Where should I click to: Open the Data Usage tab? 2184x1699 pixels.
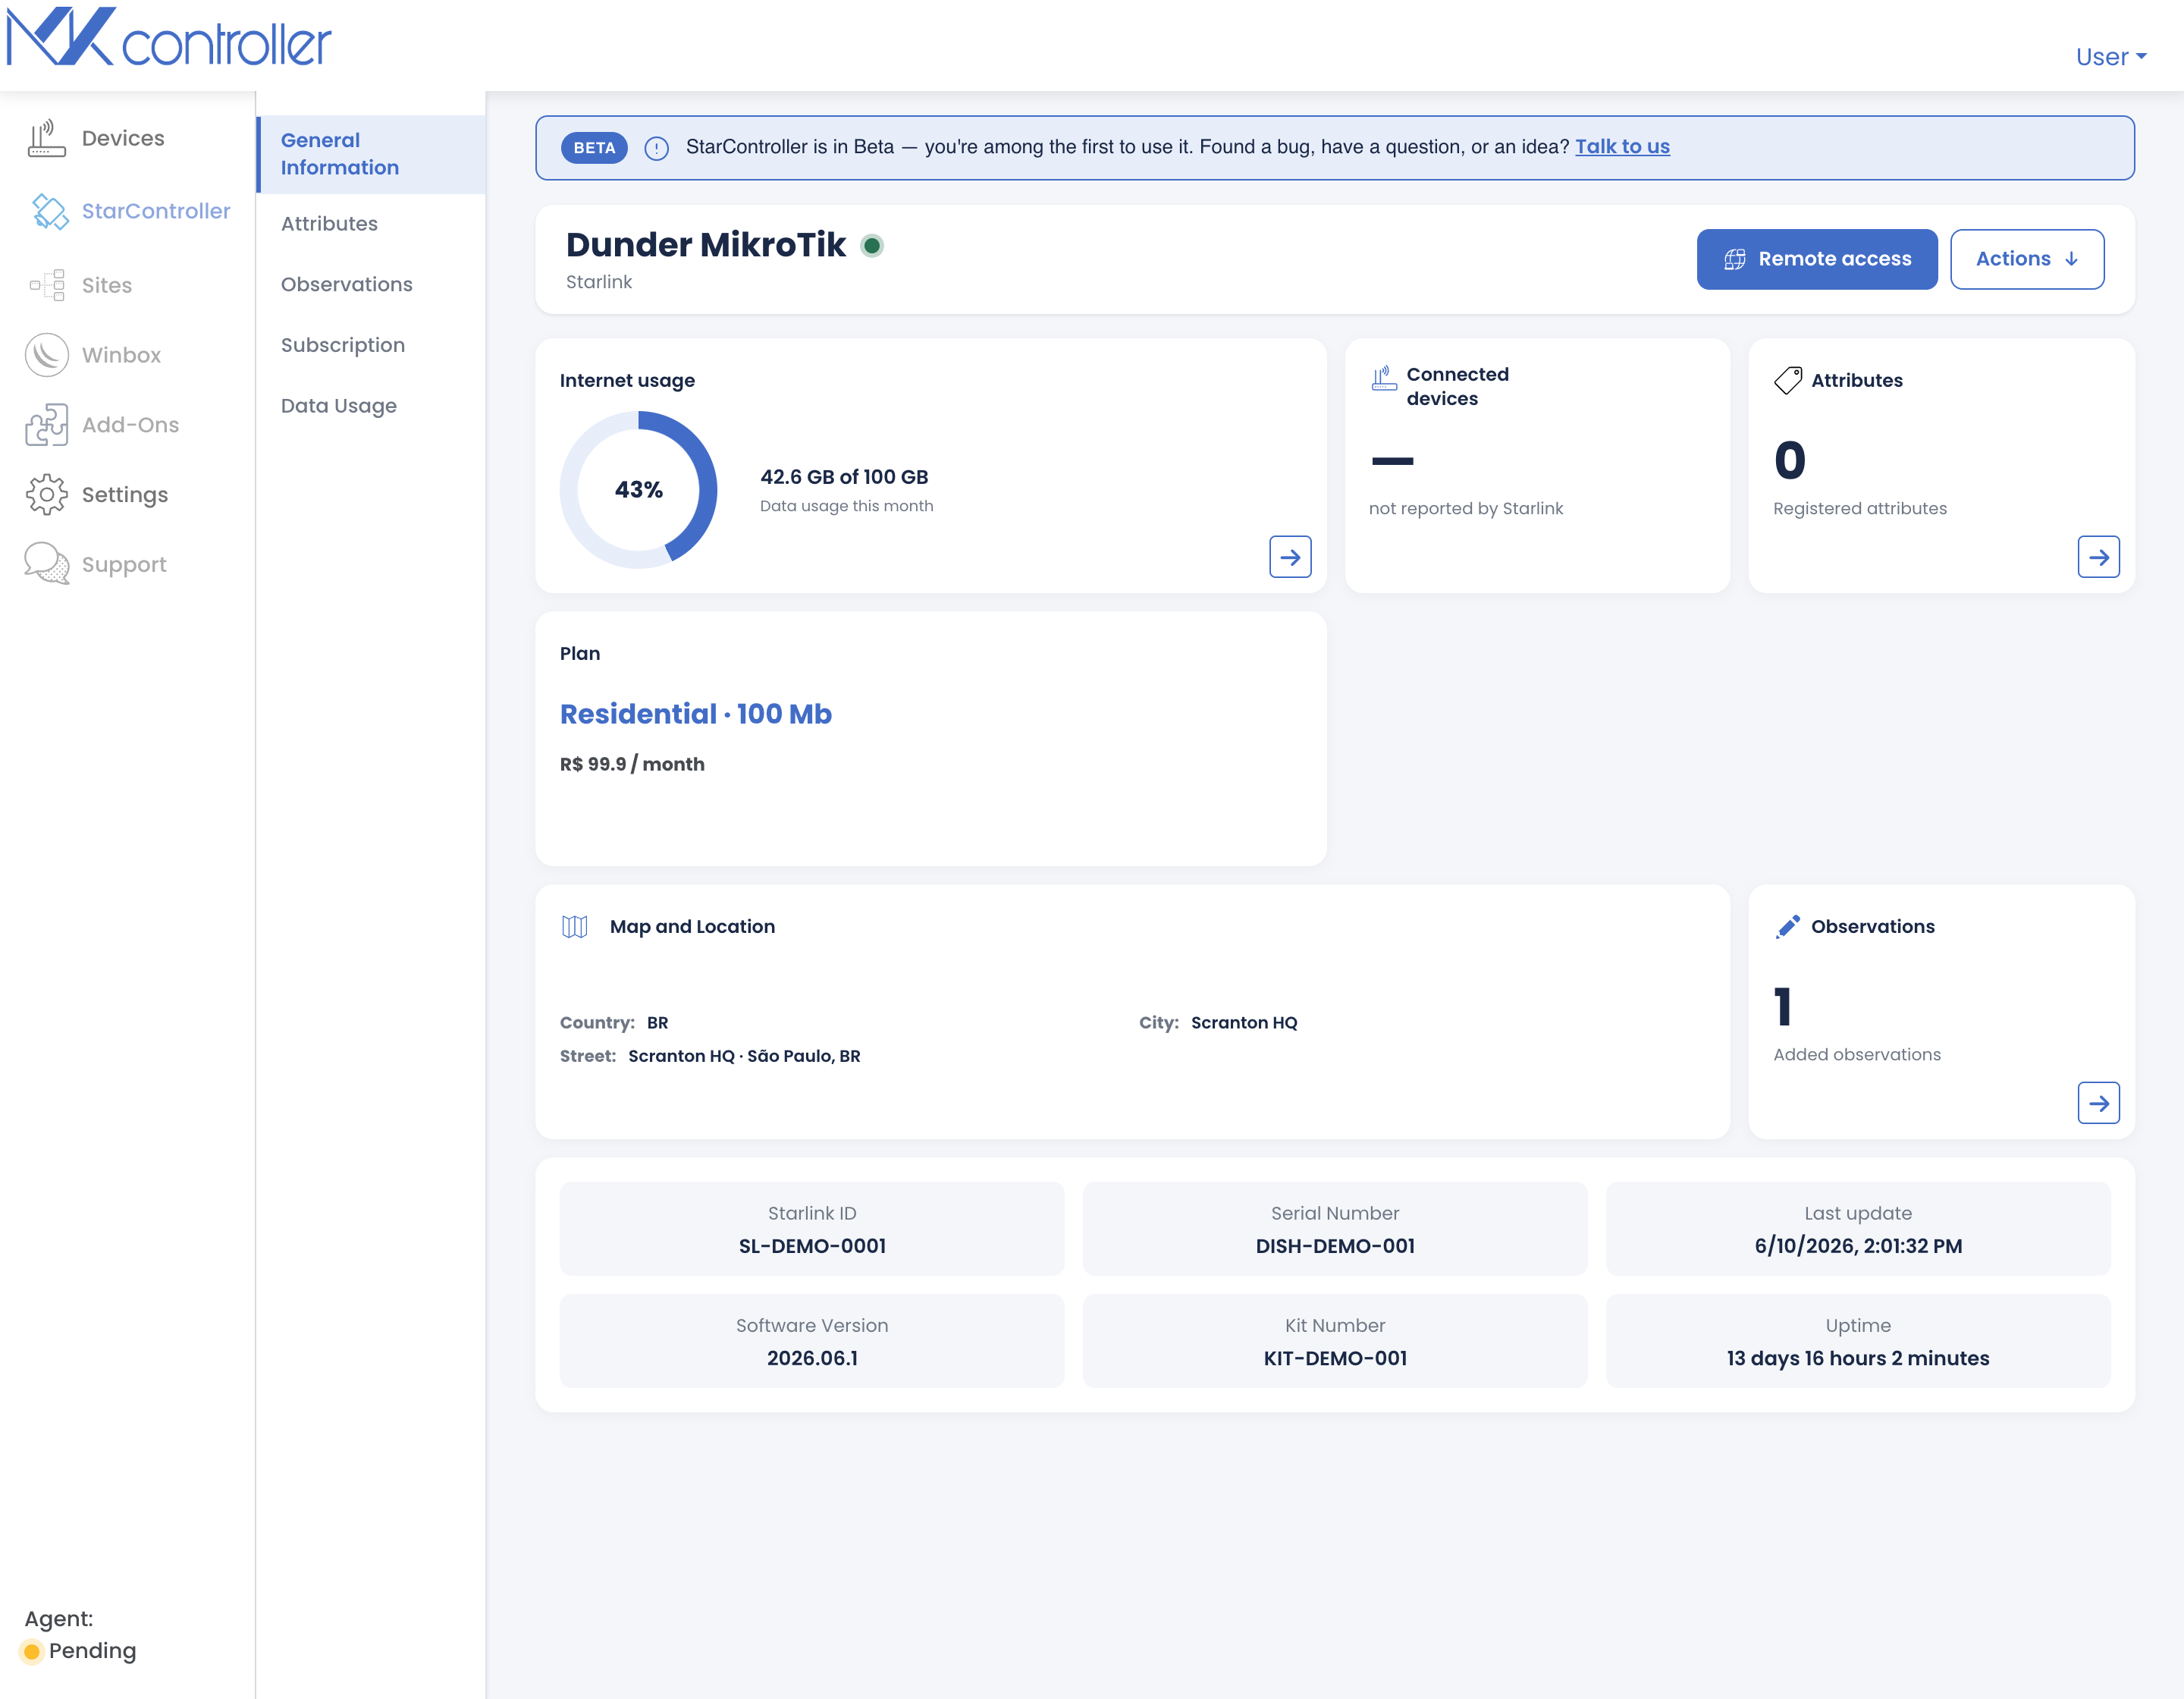(x=338, y=405)
